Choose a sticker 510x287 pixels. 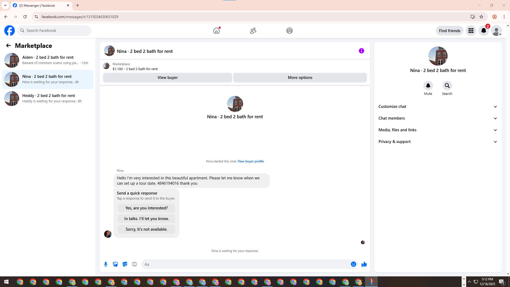coord(125,264)
